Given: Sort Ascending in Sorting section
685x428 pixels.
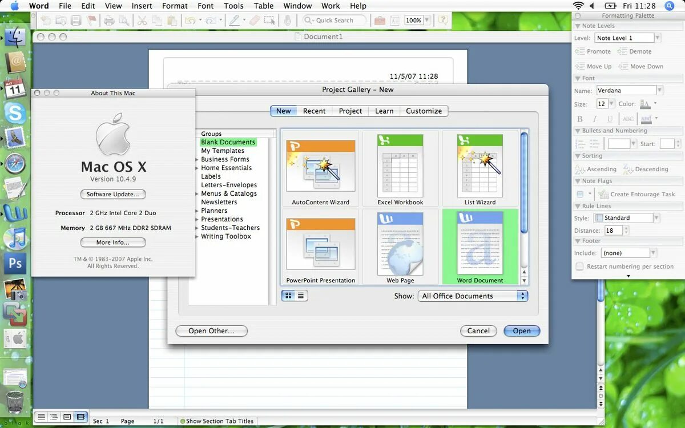Looking at the screenshot, I should pos(596,169).
